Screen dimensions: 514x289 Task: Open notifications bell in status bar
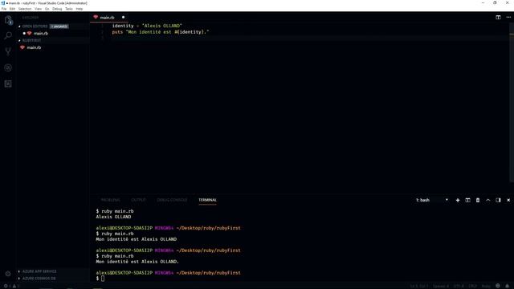pos(507,286)
